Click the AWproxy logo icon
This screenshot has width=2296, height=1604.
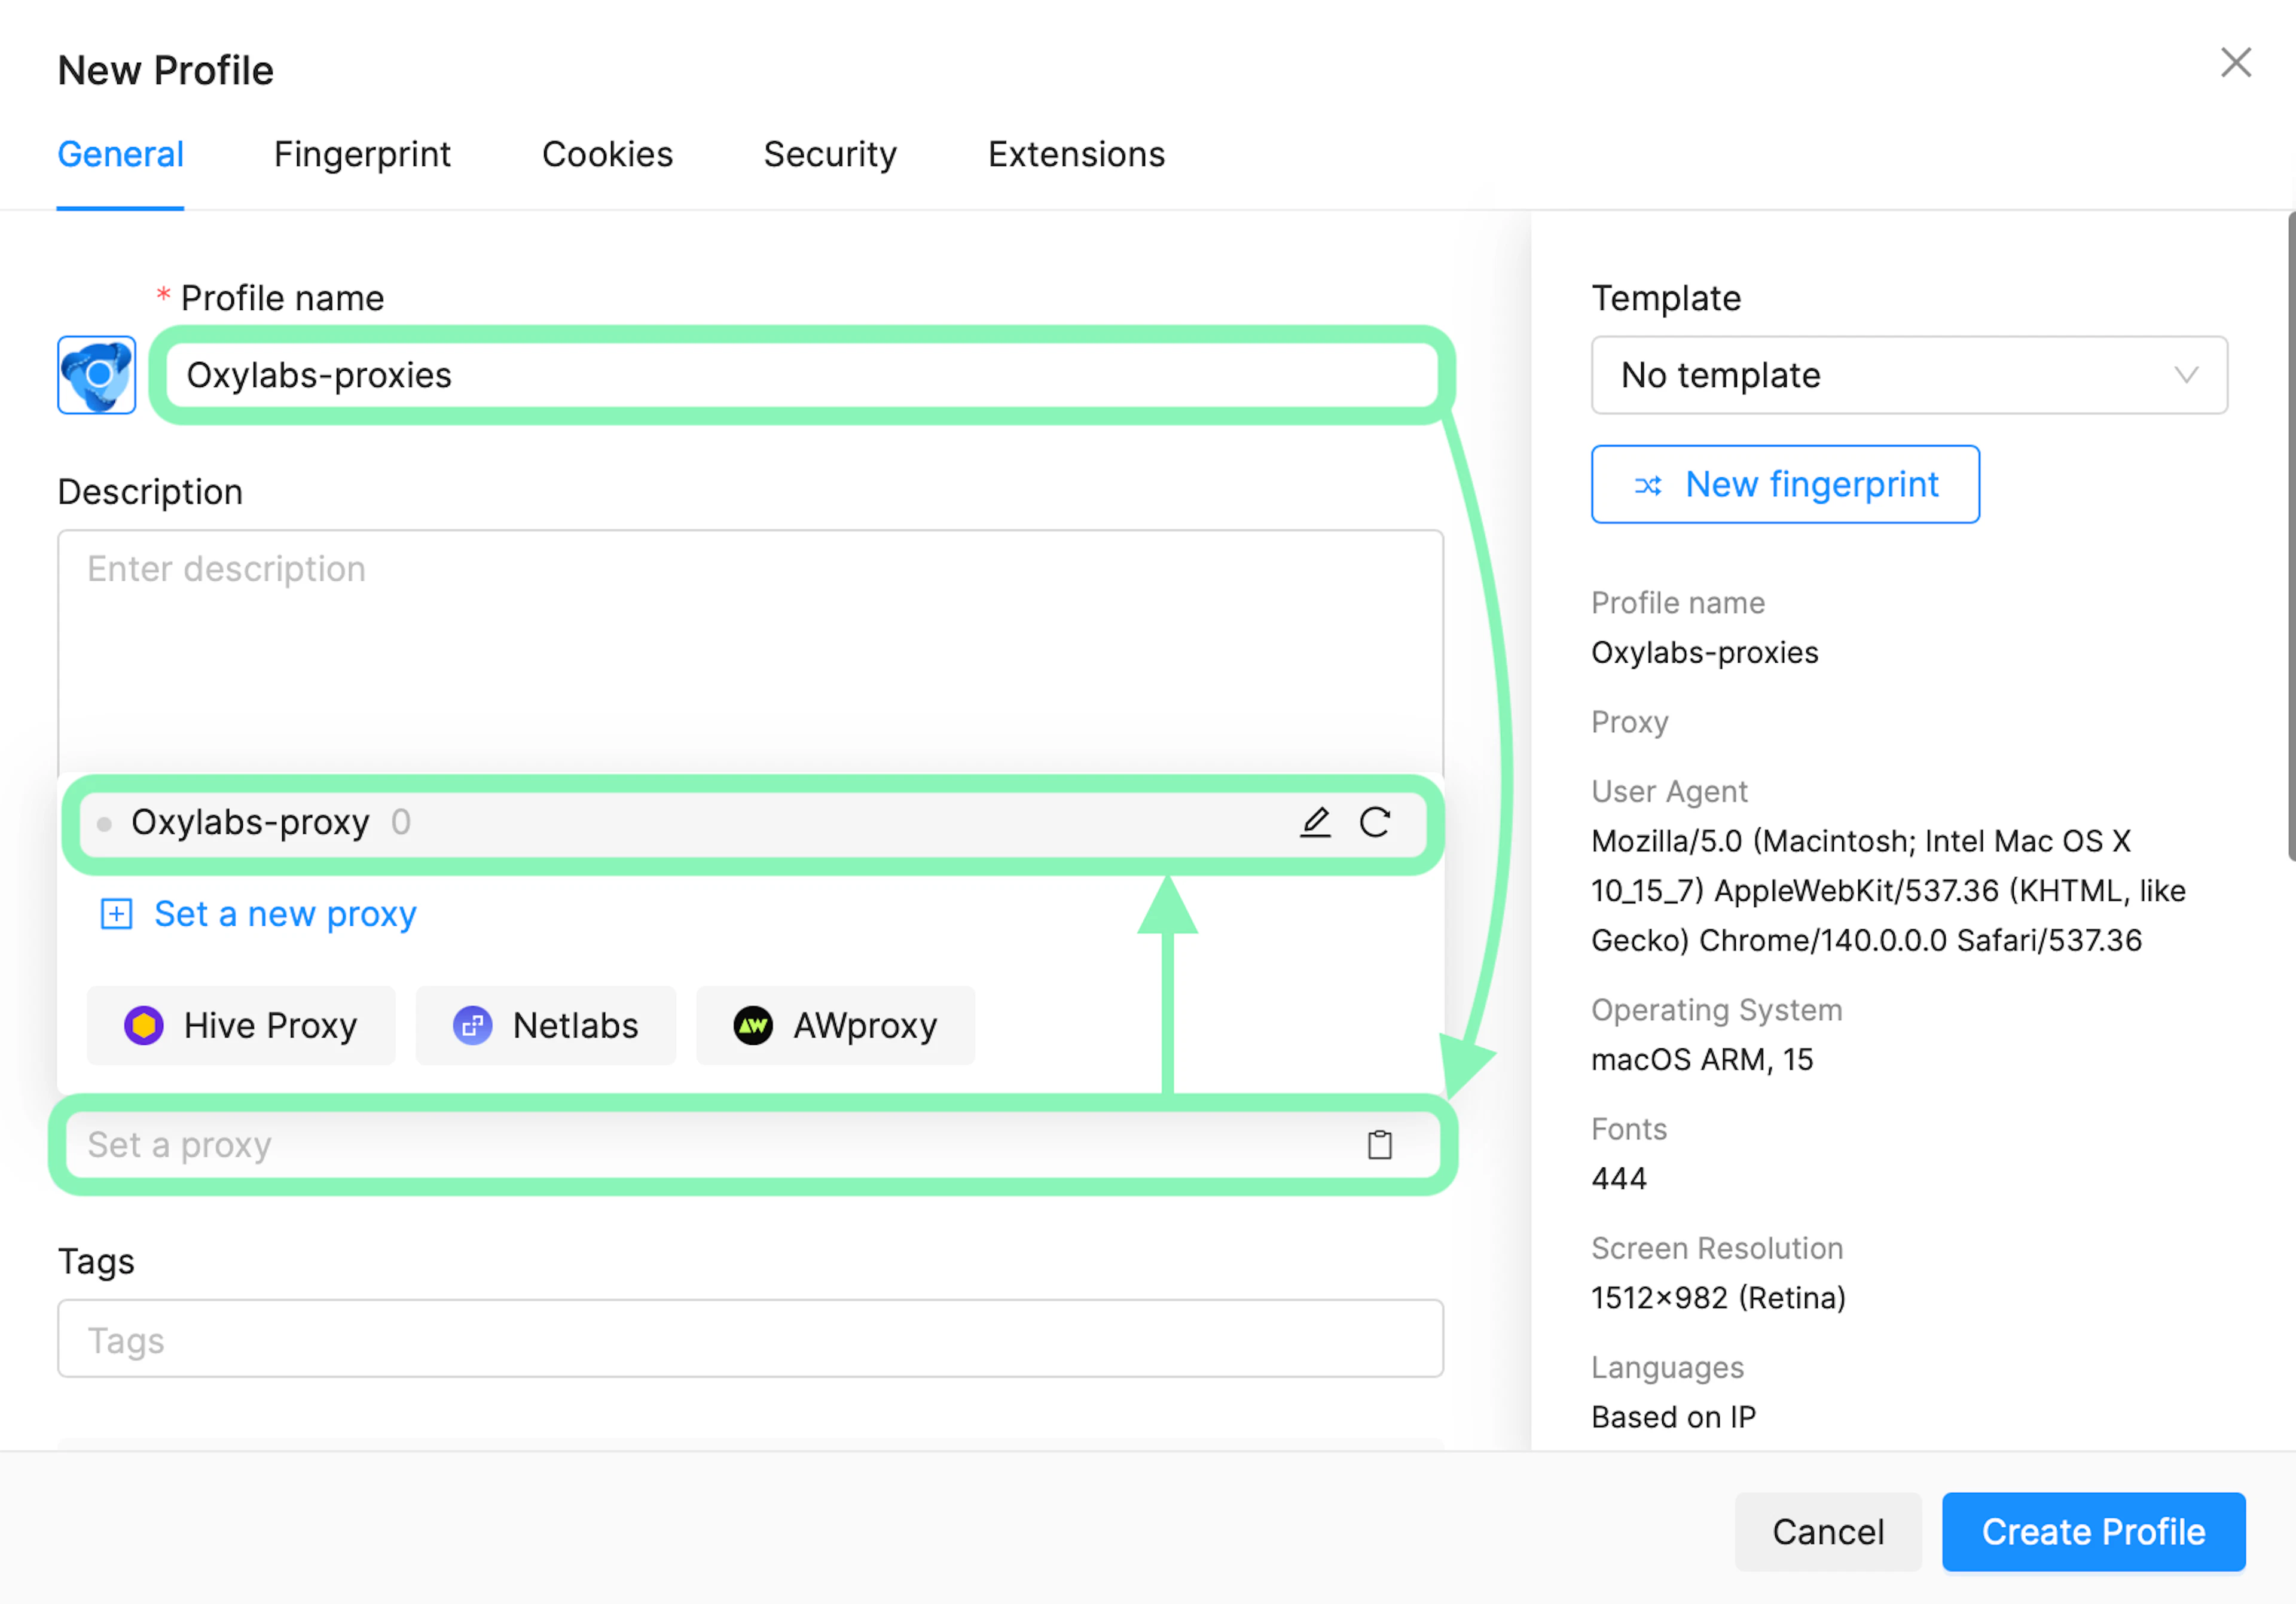[753, 1025]
